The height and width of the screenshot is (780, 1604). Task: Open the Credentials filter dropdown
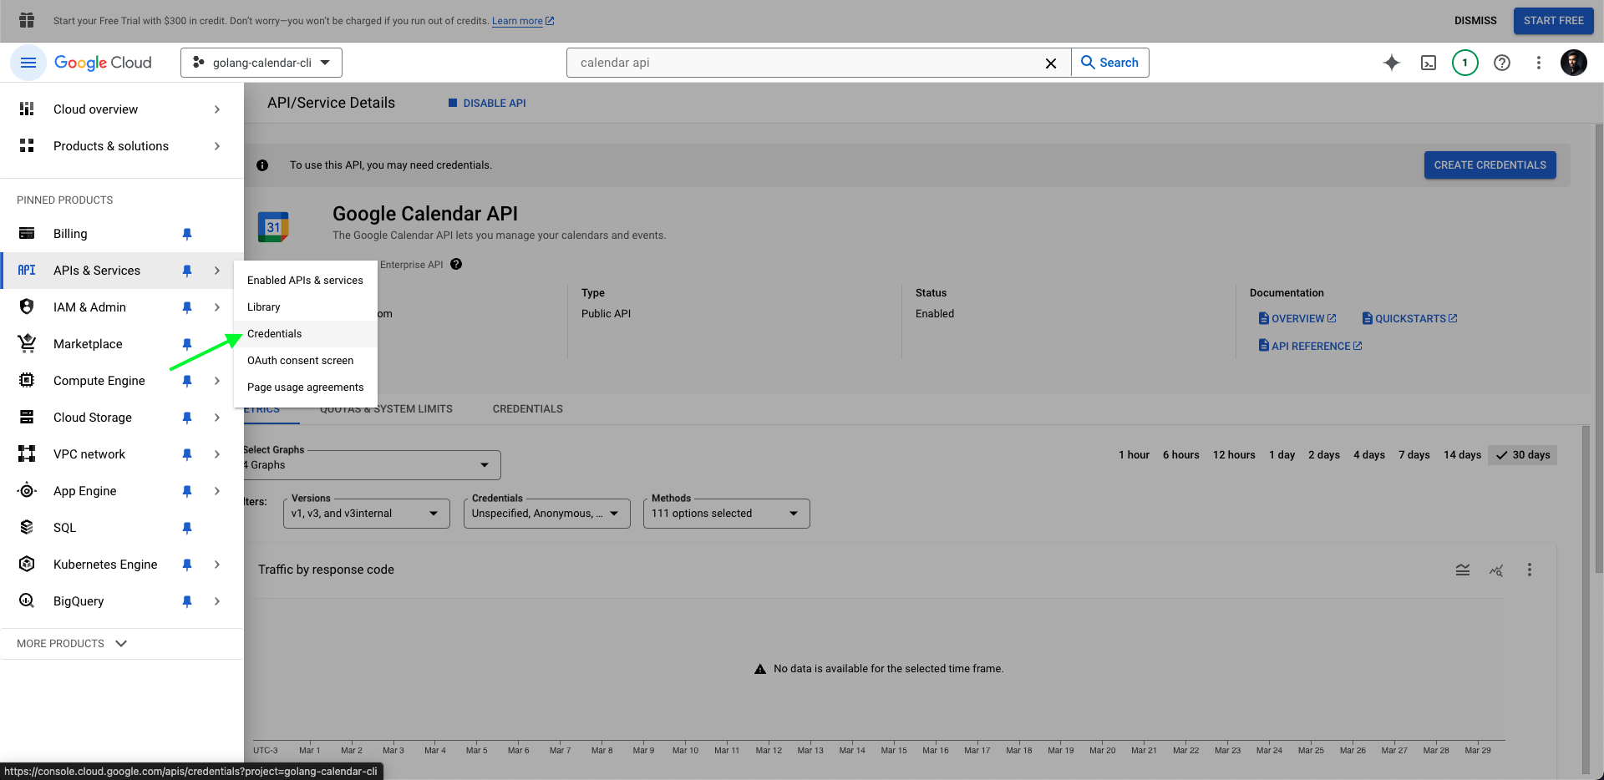tap(547, 514)
